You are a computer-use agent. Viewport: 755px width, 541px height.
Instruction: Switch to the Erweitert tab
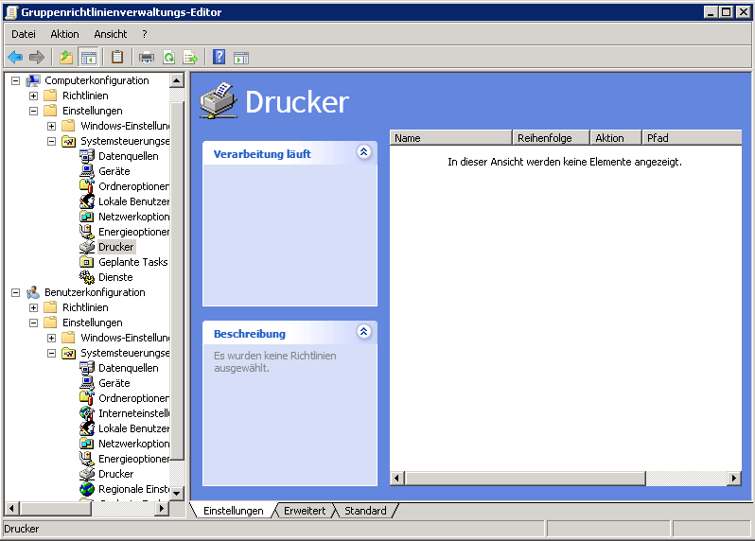coord(304,511)
